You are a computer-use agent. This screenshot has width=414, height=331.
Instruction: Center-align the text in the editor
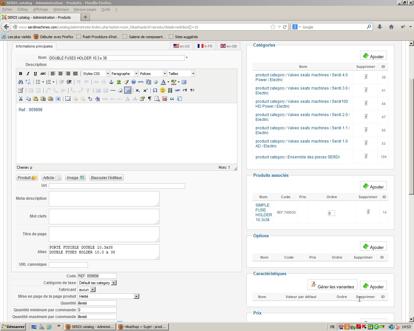(60, 74)
